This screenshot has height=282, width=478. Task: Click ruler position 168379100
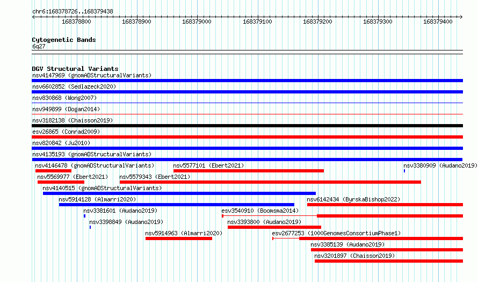tap(257, 21)
